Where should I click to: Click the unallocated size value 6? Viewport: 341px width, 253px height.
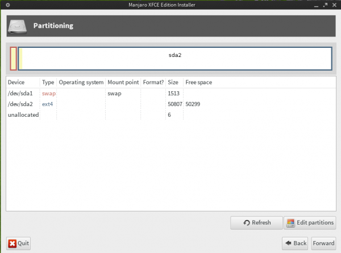click(x=169, y=115)
